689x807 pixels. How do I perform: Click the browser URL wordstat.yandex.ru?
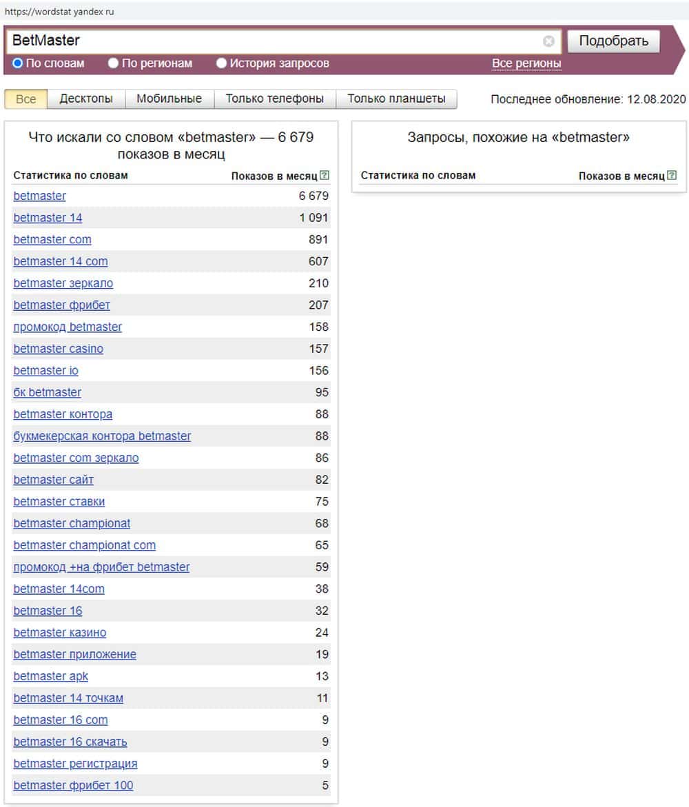[59, 11]
